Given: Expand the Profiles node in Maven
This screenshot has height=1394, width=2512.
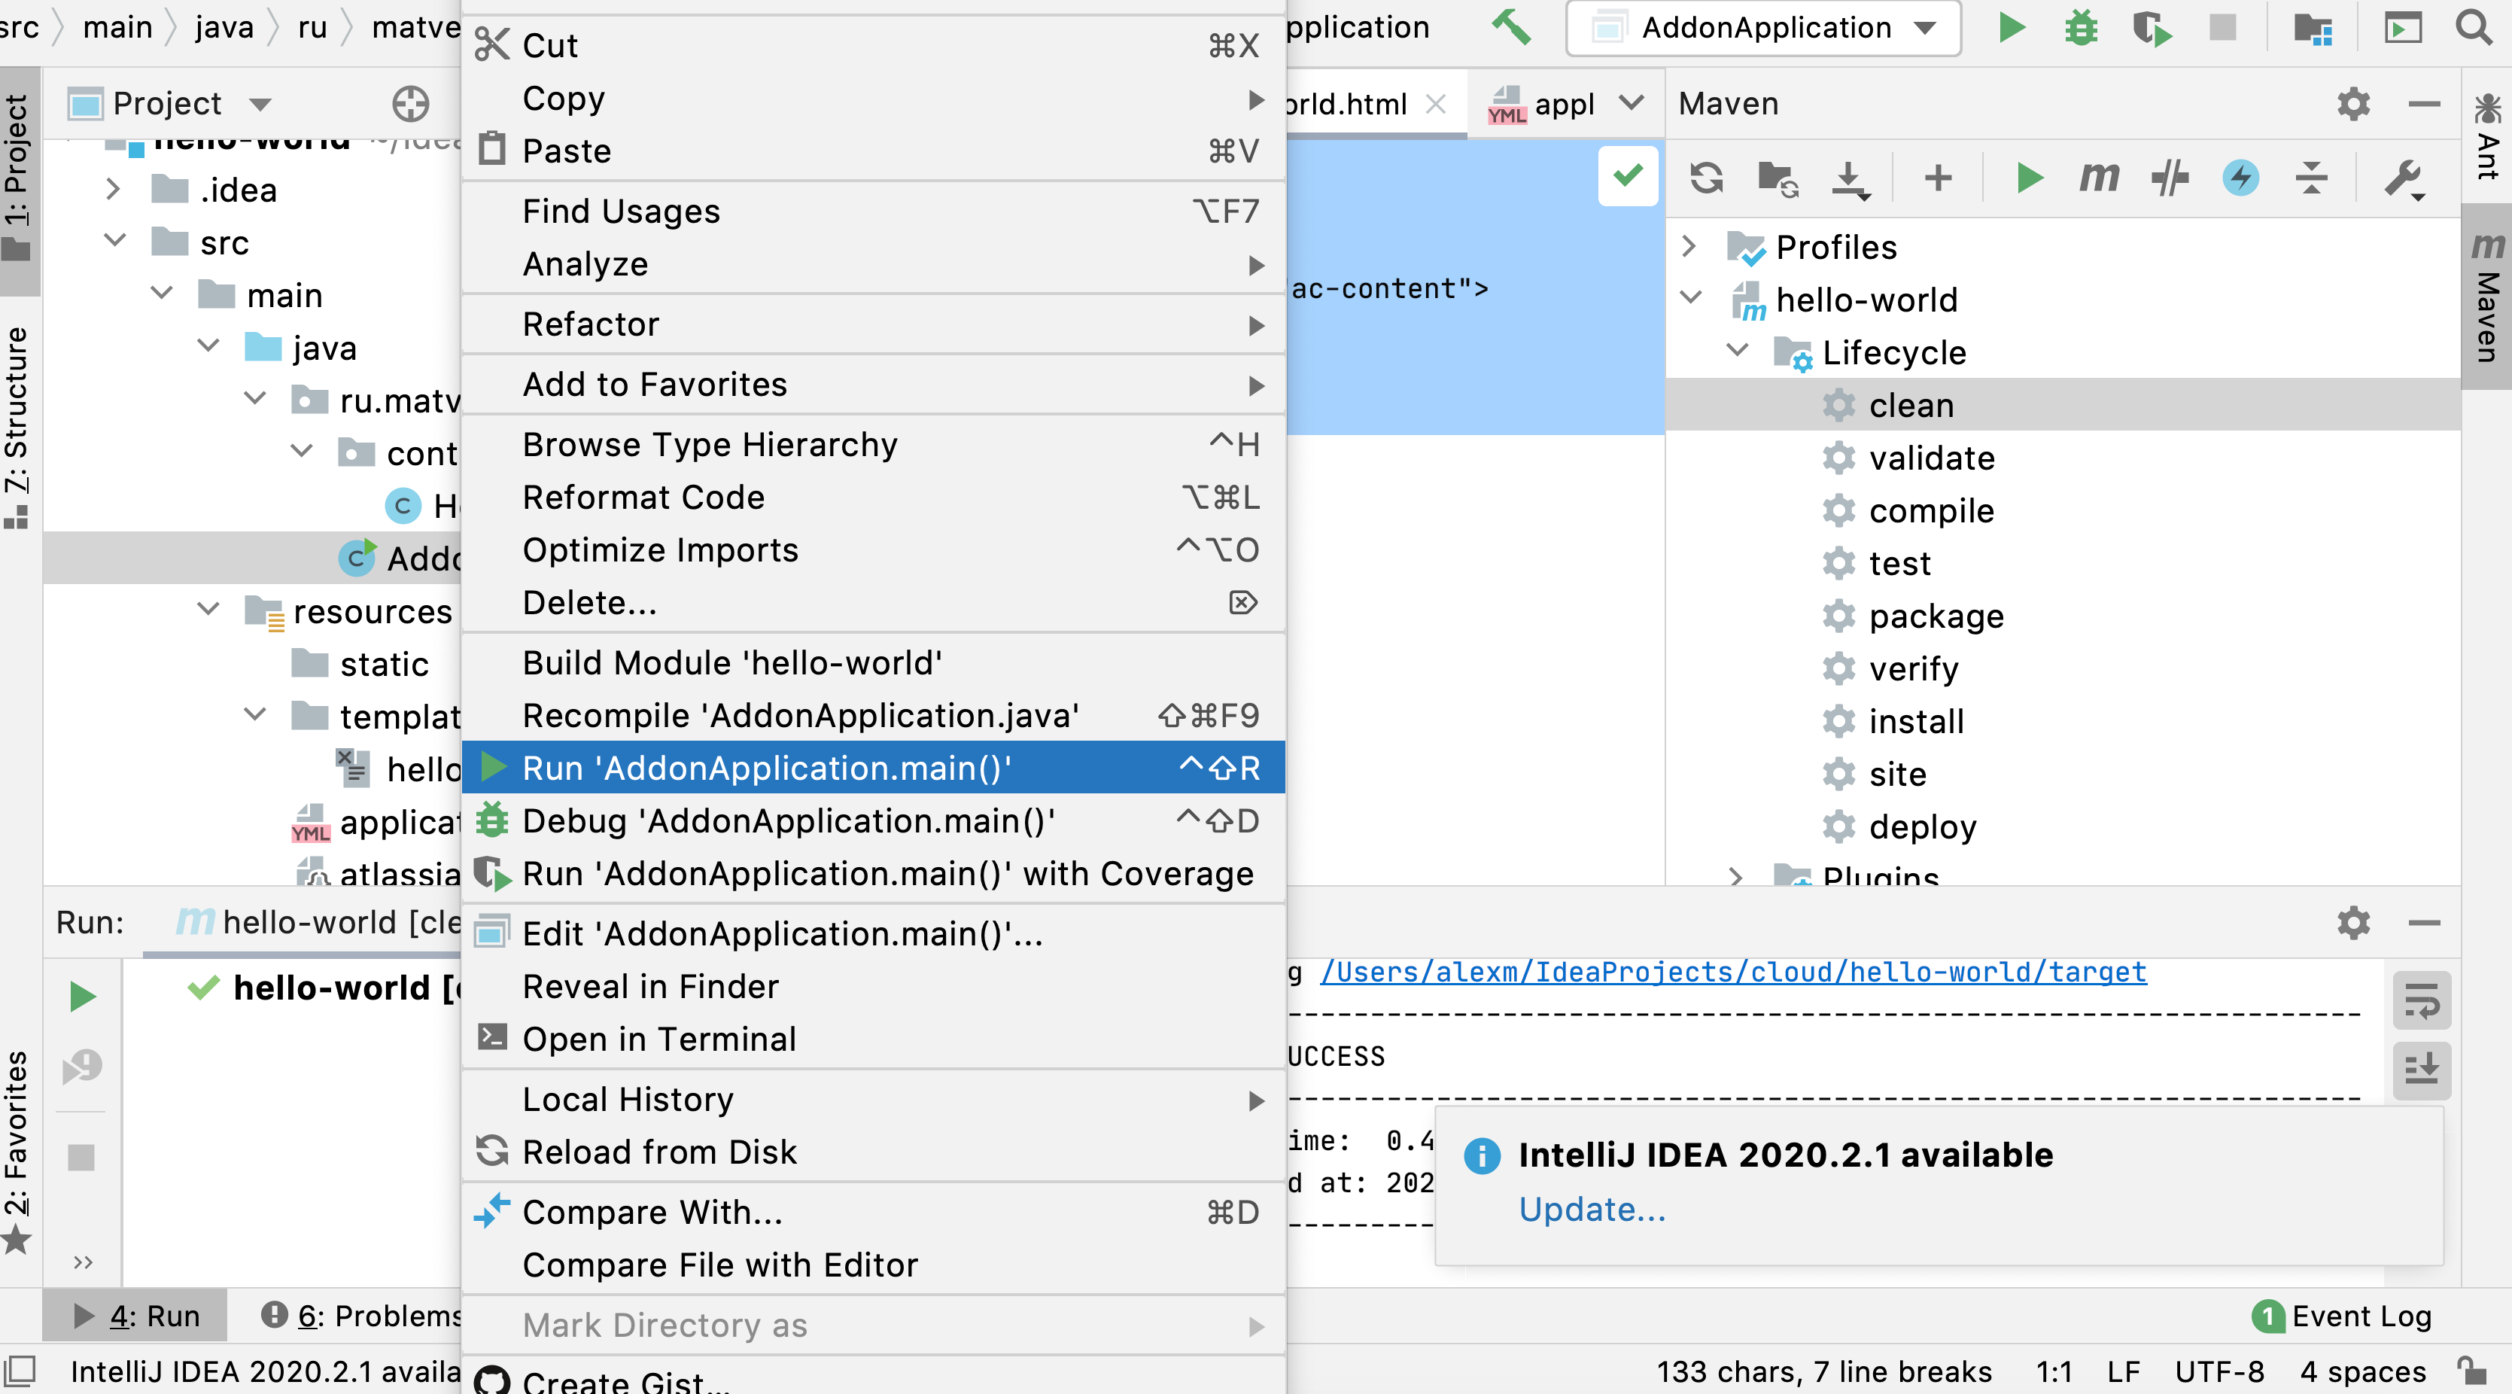Looking at the screenshot, I should (x=1690, y=247).
